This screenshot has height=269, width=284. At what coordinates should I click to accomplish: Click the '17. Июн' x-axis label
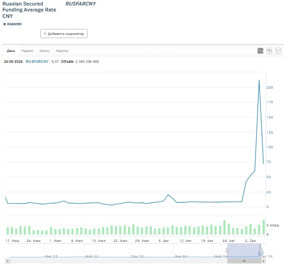(x=12, y=241)
